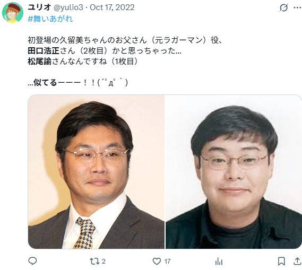Click the bold name 松尾諭 in tweet
The height and width of the screenshot is (270, 302).
[x=40, y=62]
